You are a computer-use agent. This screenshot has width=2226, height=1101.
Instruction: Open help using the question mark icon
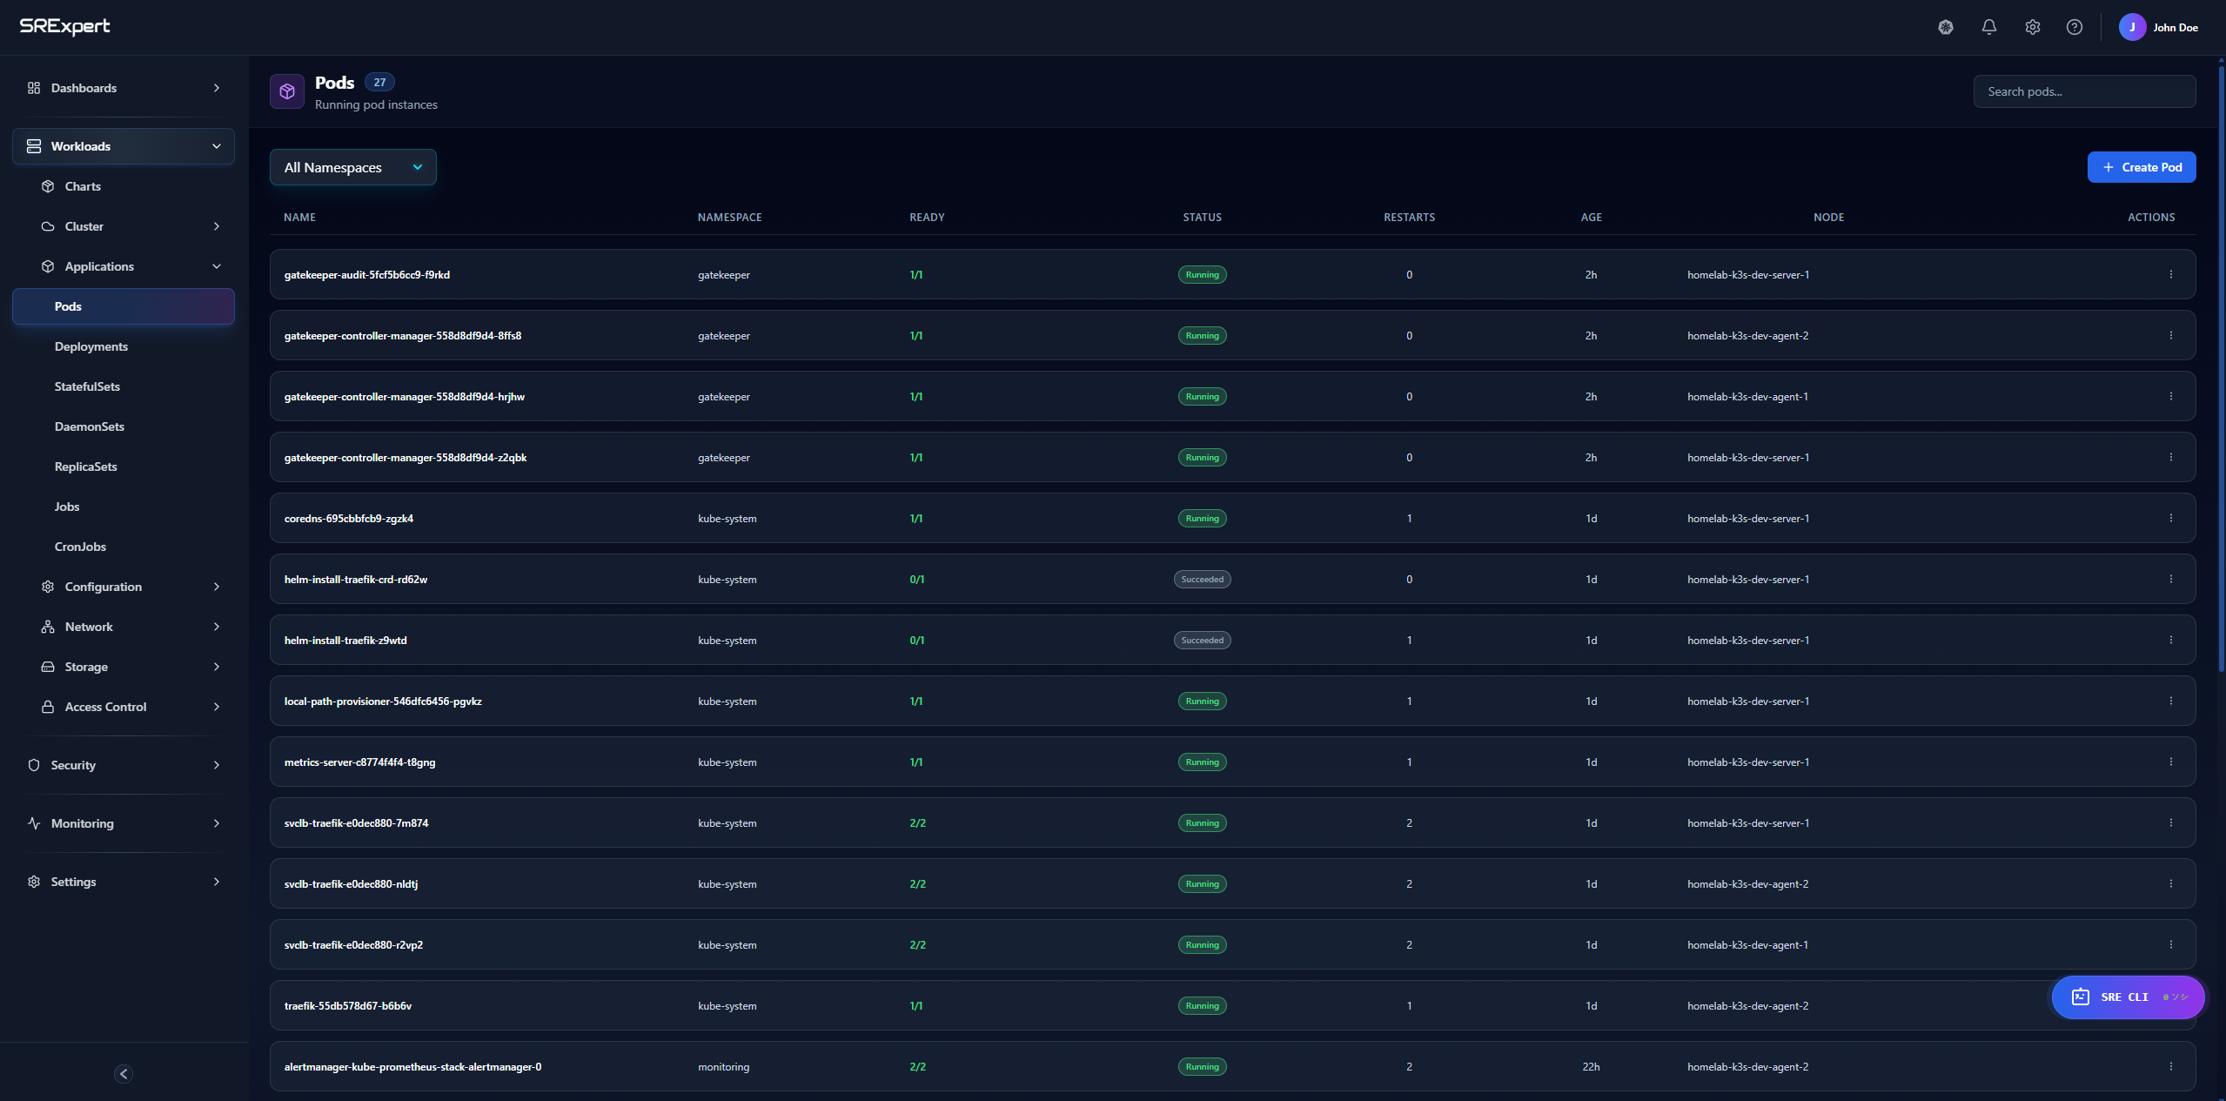coord(2075,27)
